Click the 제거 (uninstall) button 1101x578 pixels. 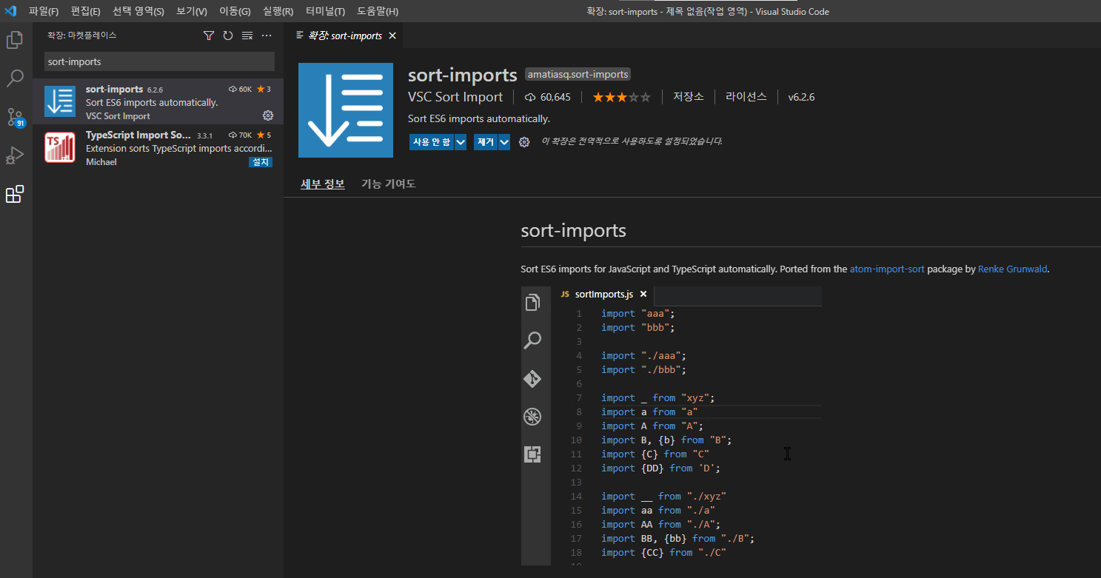[486, 142]
